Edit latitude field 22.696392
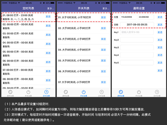This screenshot has width=167, height=125. click(146, 17)
